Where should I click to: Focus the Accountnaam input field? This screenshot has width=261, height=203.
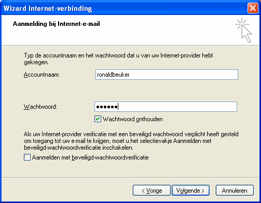(x=167, y=75)
